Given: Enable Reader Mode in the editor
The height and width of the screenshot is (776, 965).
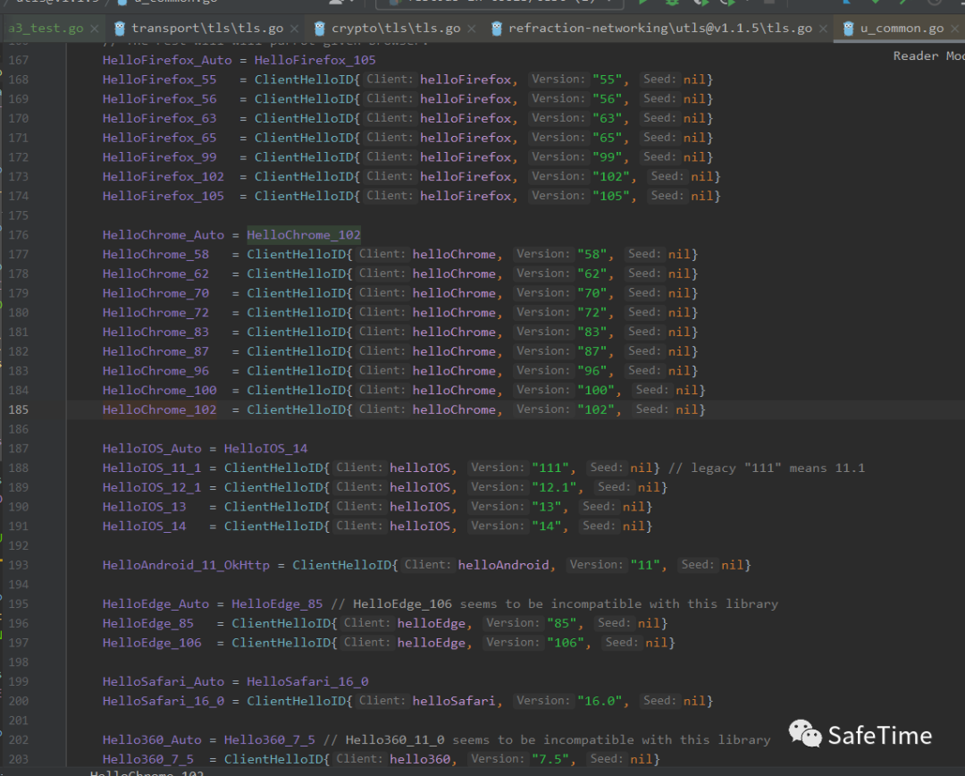Looking at the screenshot, I should [x=927, y=55].
